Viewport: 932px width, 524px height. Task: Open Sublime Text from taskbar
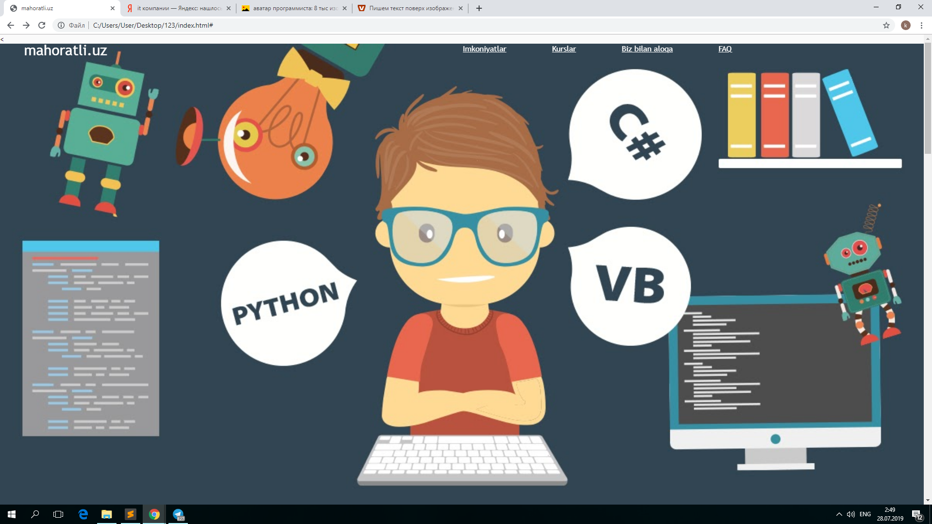click(131, 514)
